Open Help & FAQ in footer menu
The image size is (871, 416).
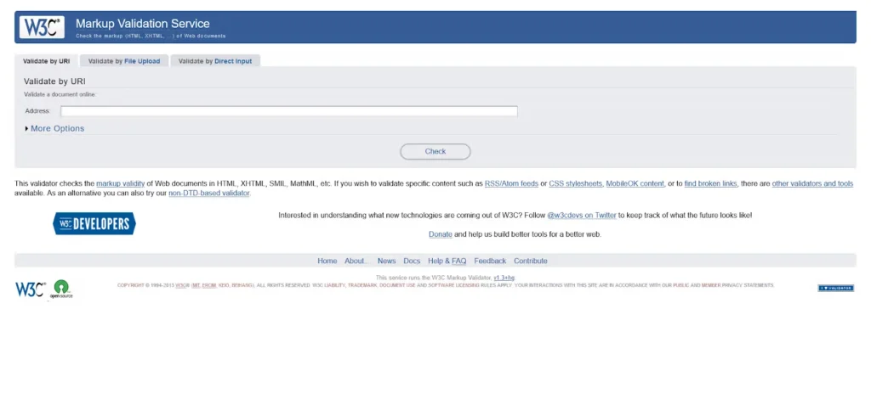[447, 261]
